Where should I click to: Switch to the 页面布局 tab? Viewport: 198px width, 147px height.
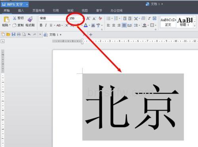pyautogui.click(x=38, y=11)
